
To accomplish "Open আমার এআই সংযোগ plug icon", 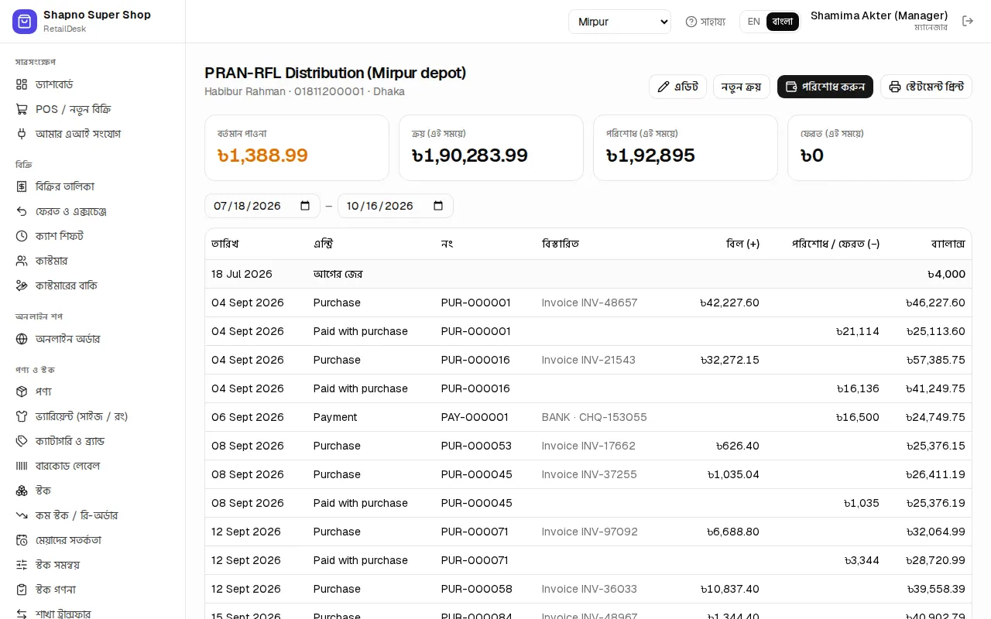I will click(22, 134).
